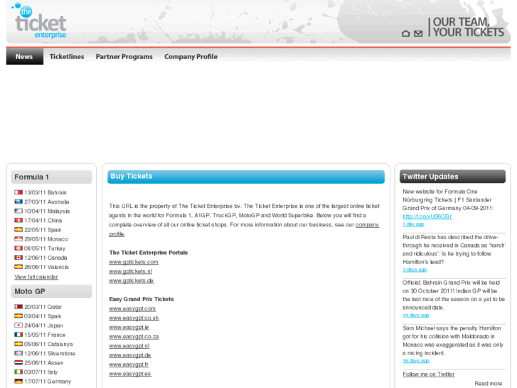Click the envelope mail icon in header
Viewport: 517px width, 388px height.
click(418, 33)
